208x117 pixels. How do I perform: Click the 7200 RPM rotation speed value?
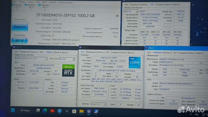(x=114, y=29)
